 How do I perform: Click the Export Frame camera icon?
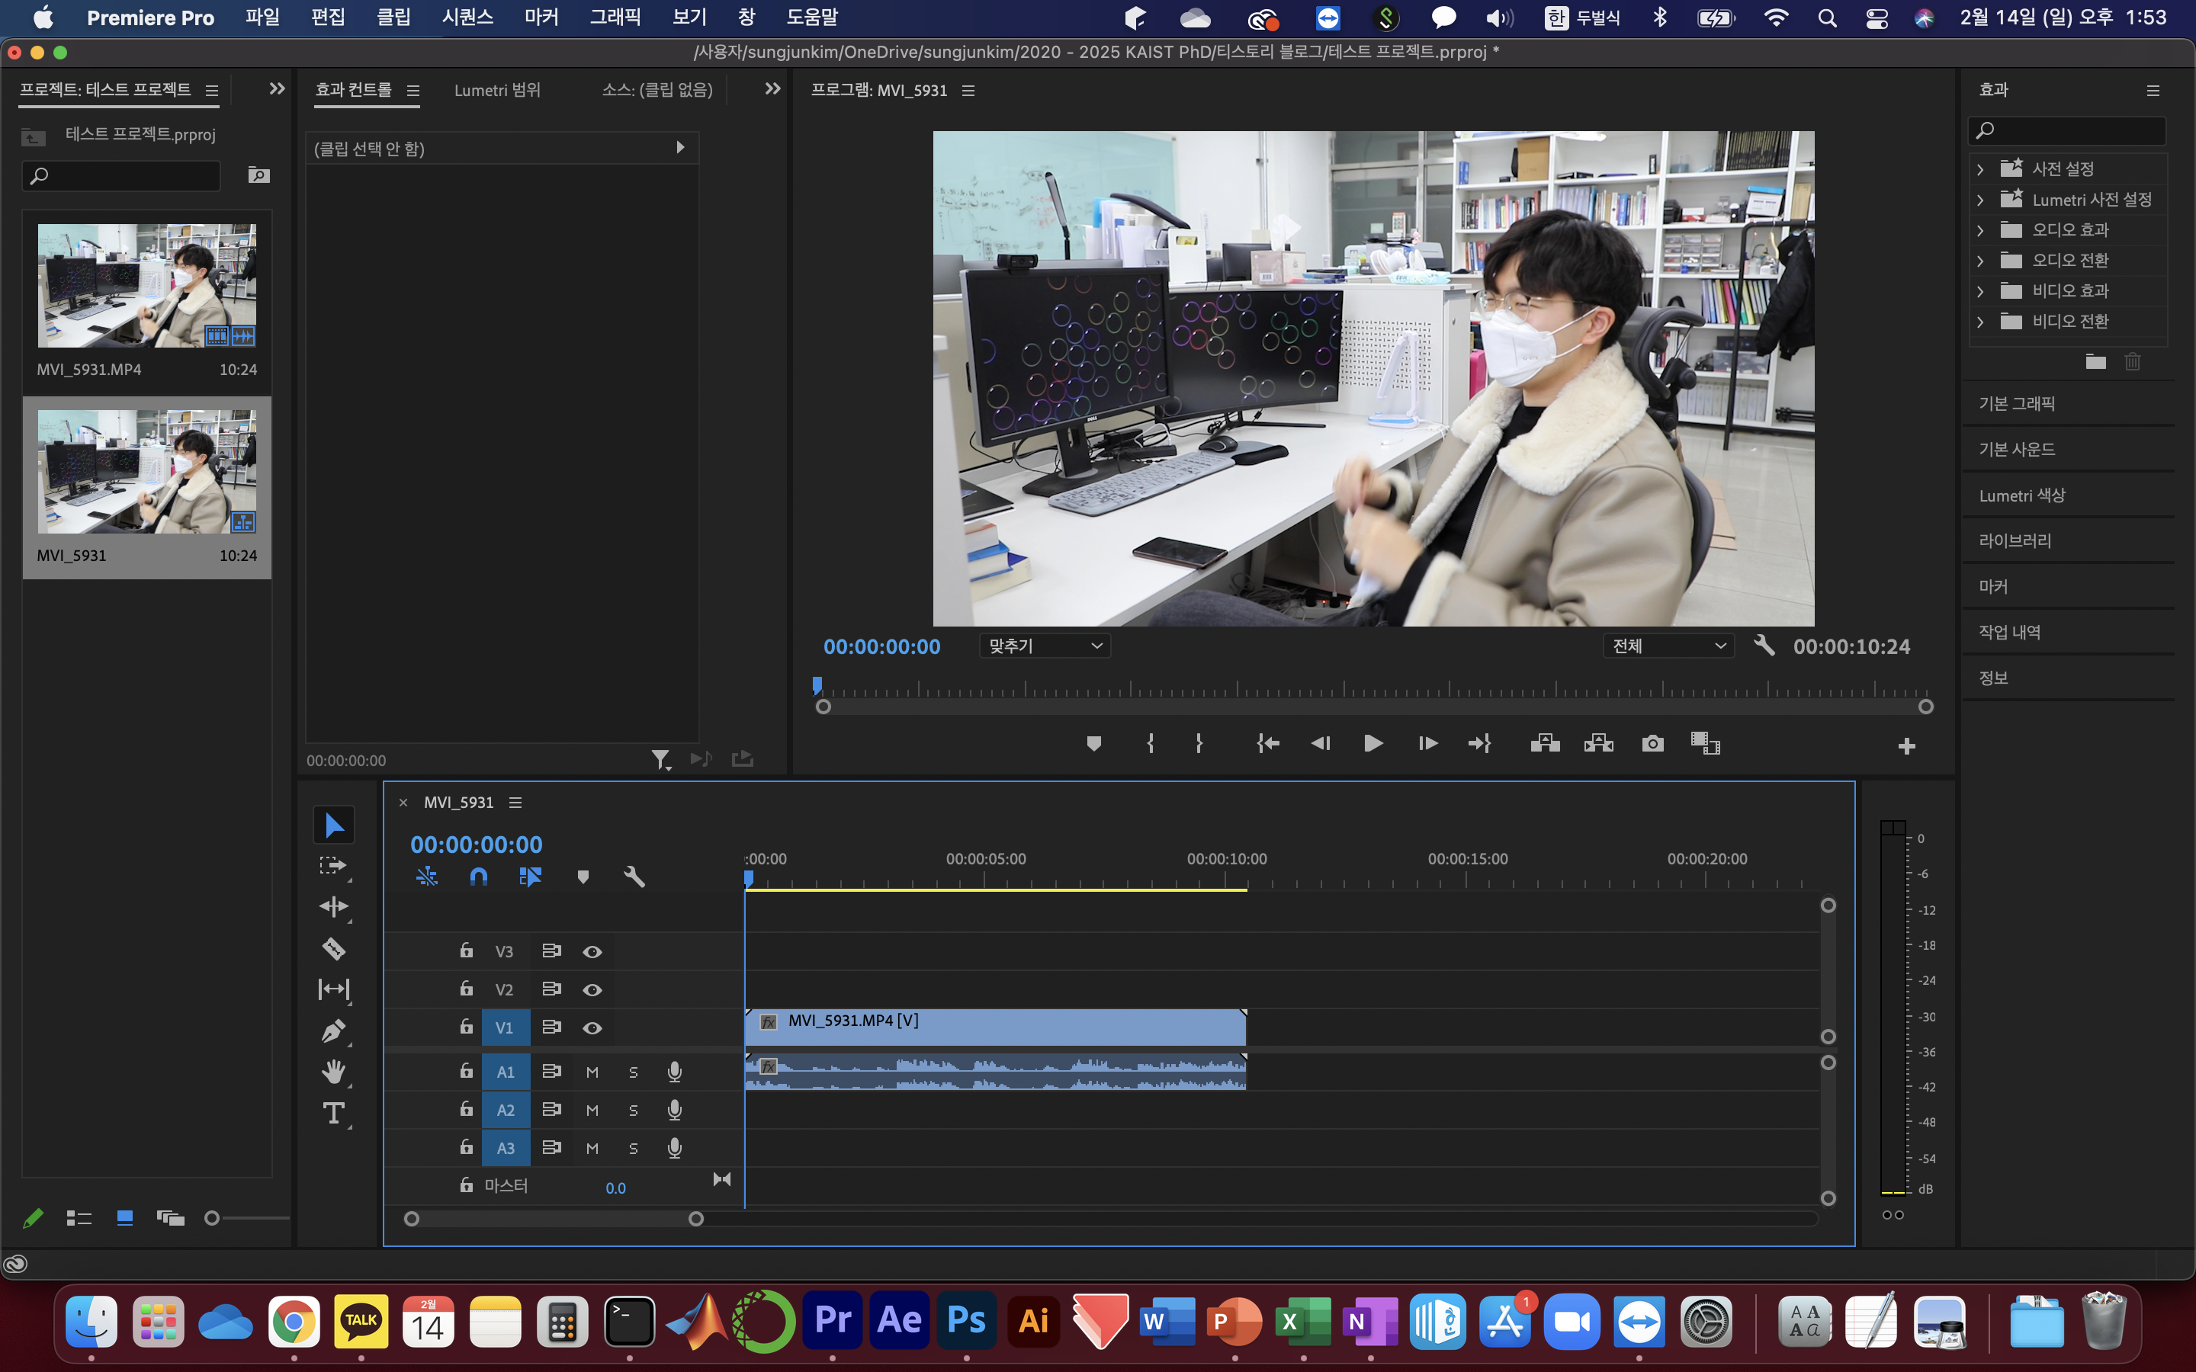click(1652, 744)
